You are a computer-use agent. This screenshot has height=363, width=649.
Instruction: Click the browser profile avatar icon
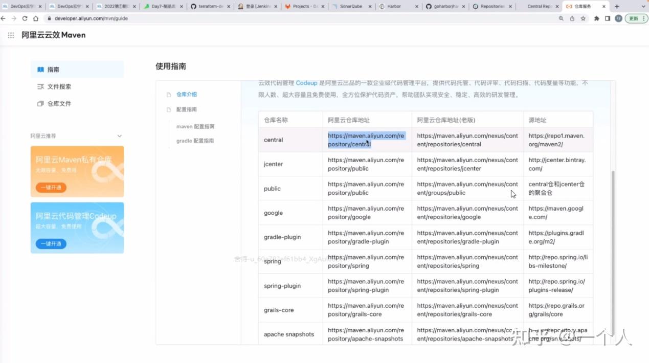pyautogui.click(x=618, y=18)
